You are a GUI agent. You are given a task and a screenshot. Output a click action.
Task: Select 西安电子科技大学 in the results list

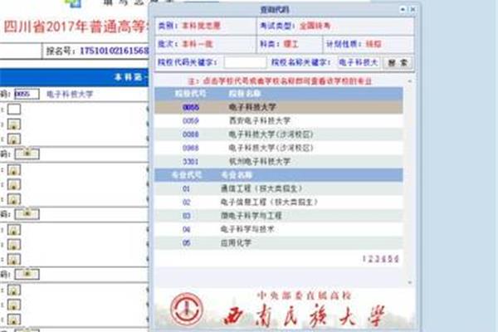tap(260, 120)
